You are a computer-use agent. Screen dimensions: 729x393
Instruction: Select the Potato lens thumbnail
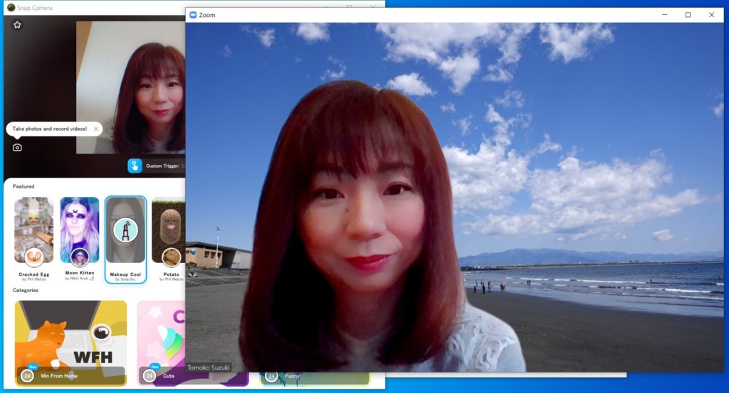point(168,230)
